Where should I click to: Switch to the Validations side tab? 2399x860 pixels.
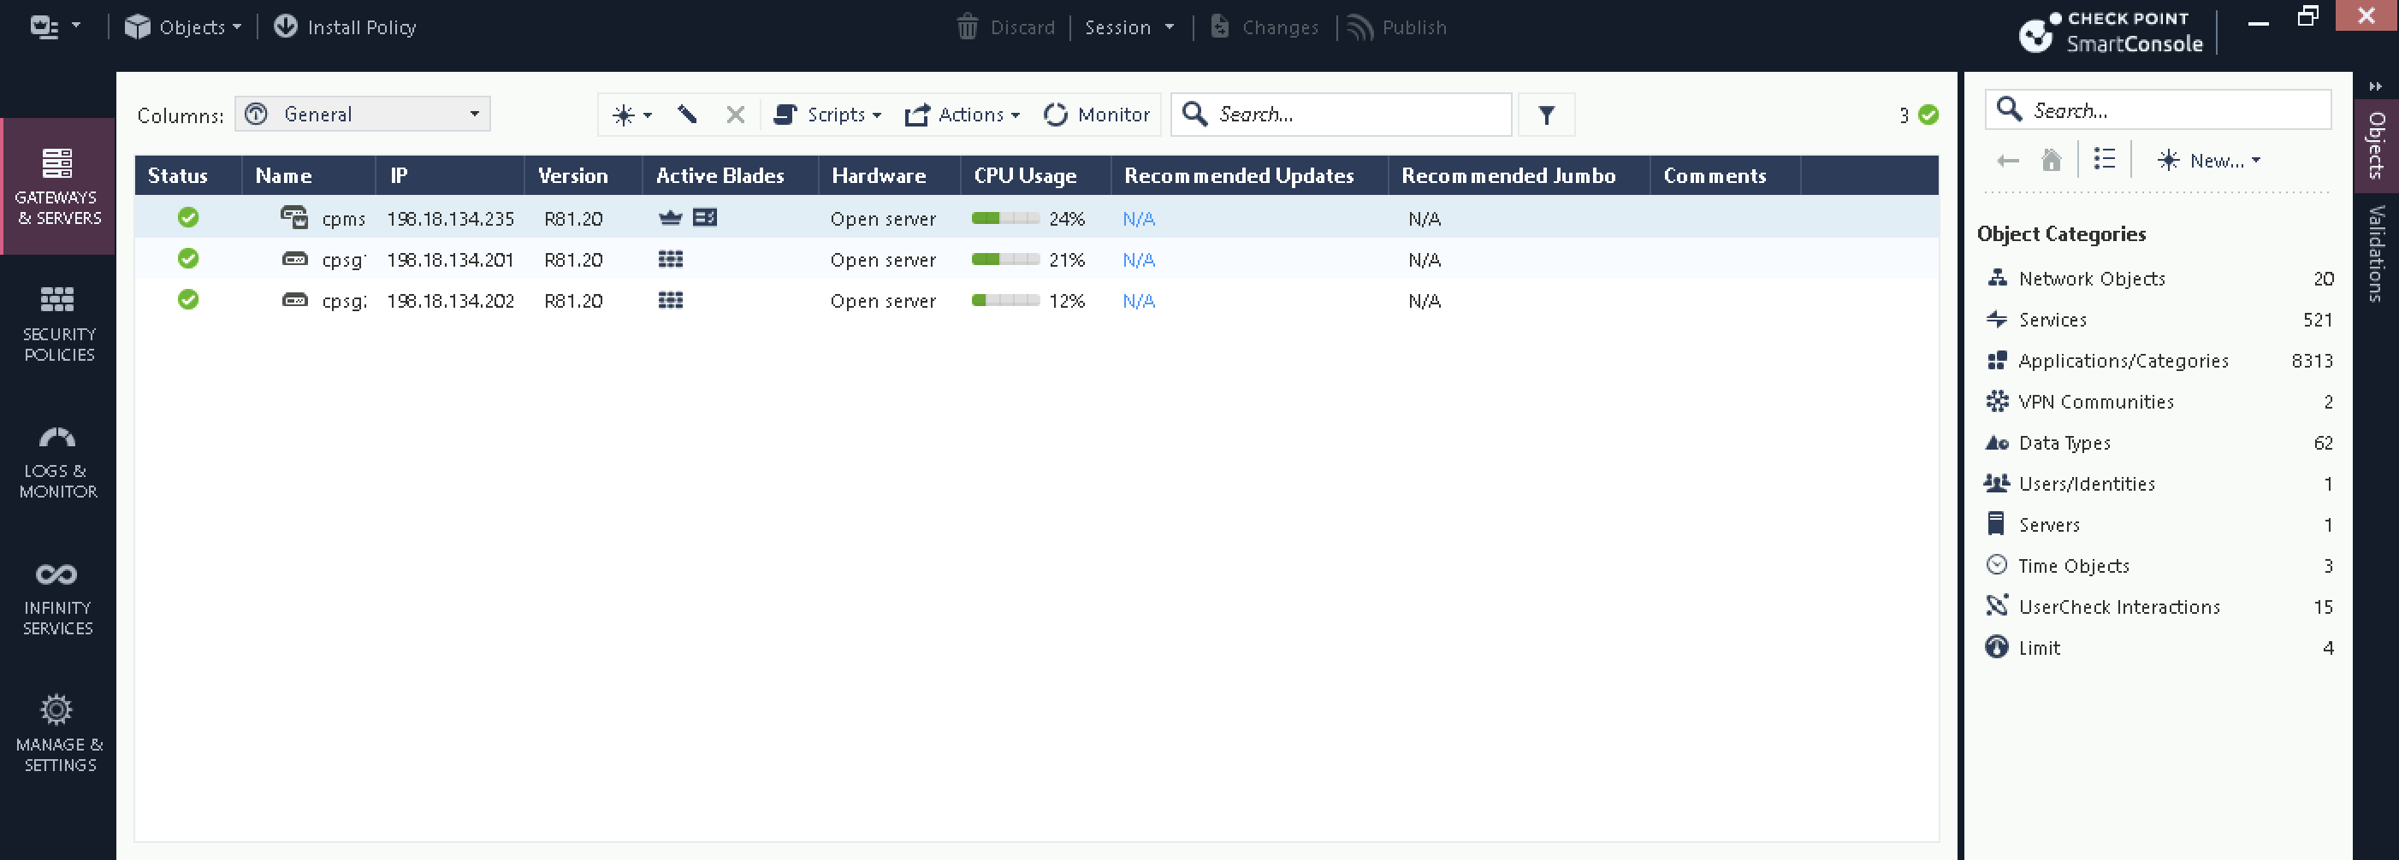[2376, 253]
